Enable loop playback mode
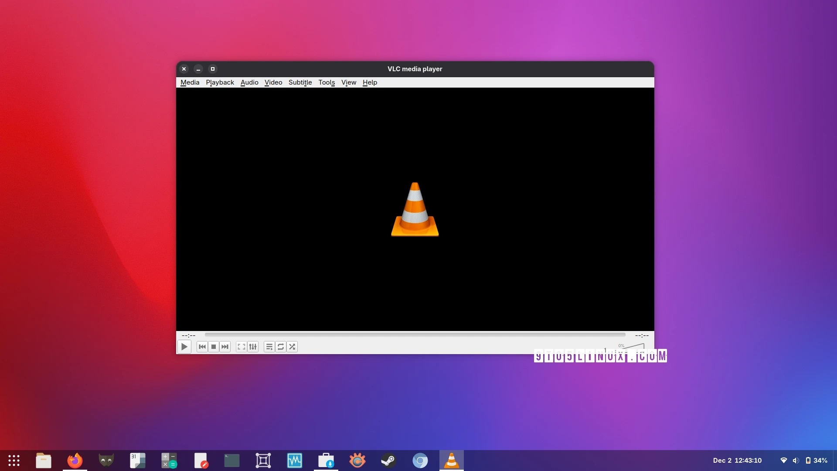 [280, 347]
